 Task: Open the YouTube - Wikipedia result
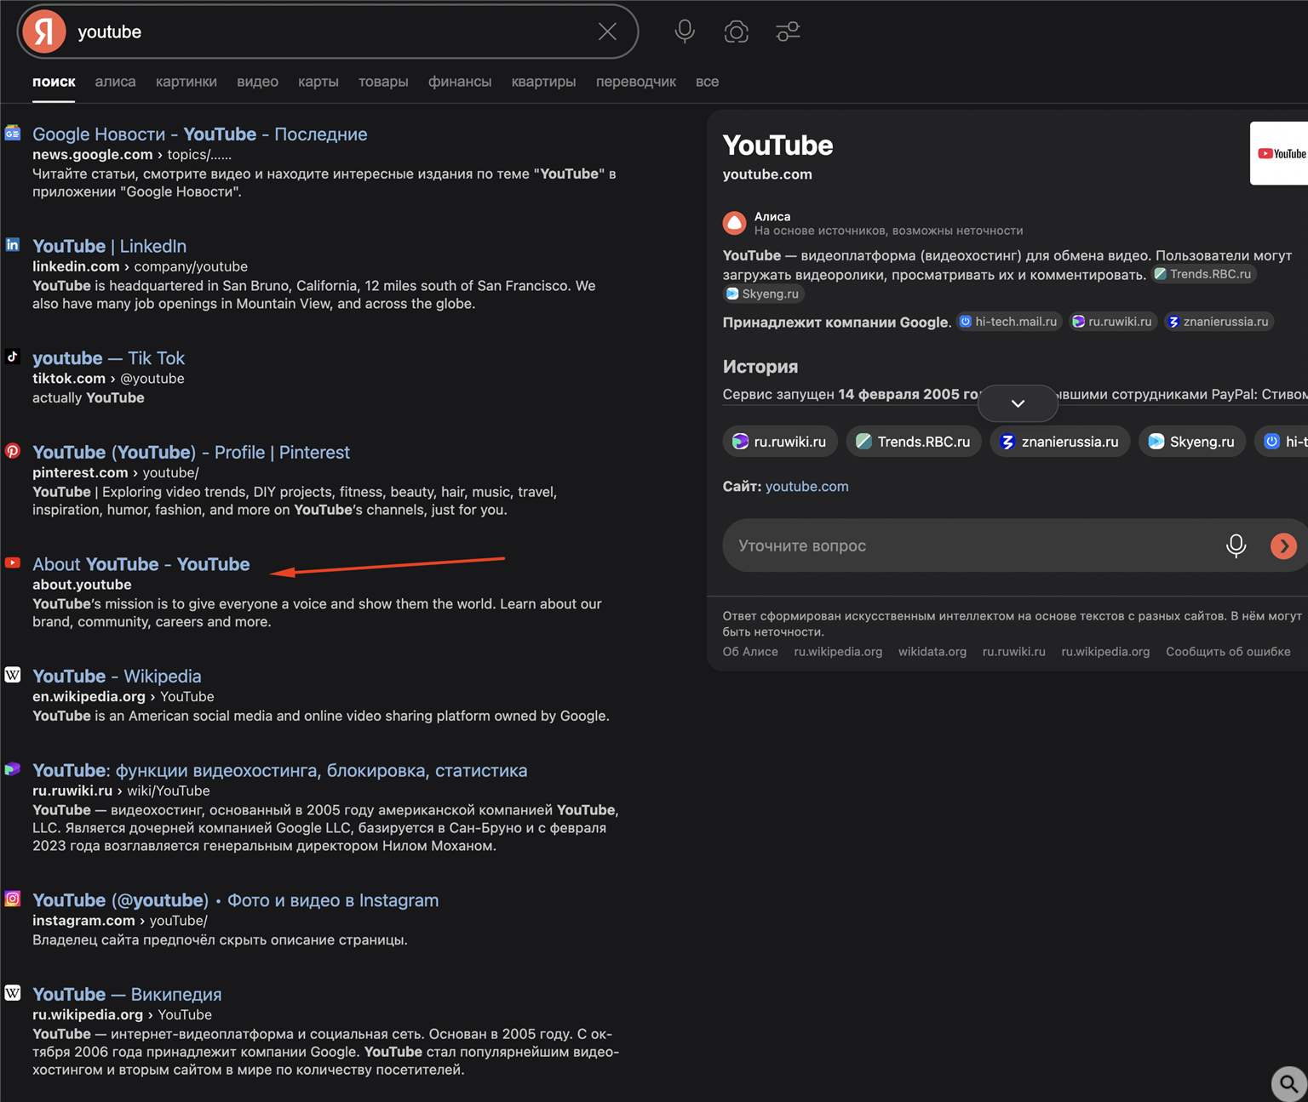(117, 676)
